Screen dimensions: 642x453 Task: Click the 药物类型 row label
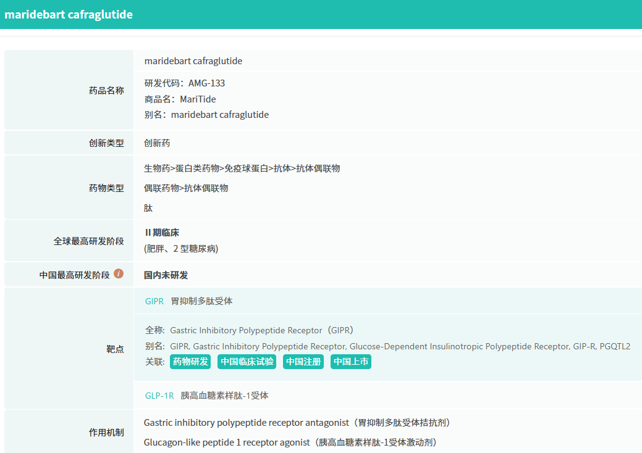[x=106, y=188]
